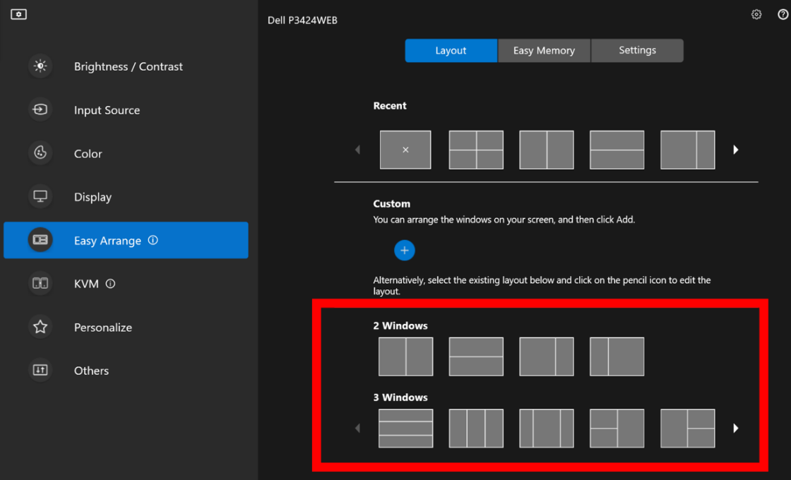Open Brightness / Contrast settings
Viewport: 791px width, 480px height.
pyautogui.click(x=129, y=66)
